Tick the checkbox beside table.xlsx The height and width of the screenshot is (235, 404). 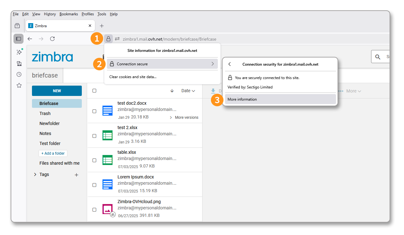94,160
